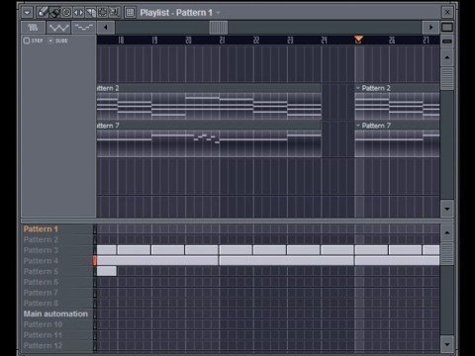Toggle the mute switch of Pattern 3
475x356 pixels.
(x=95, y=250)
